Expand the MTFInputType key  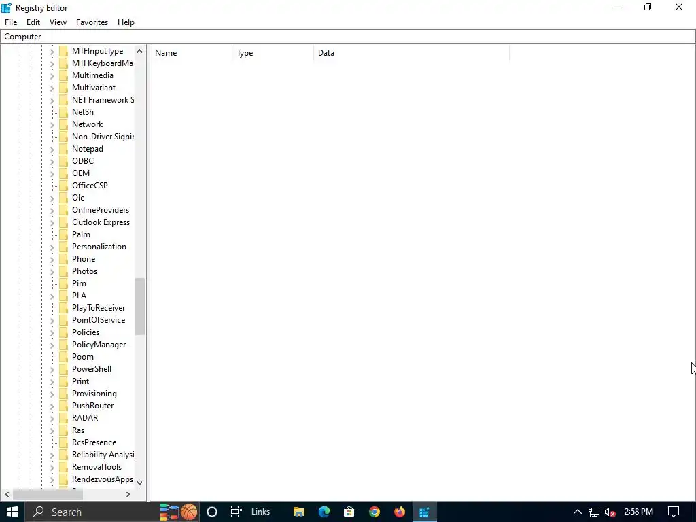pyautogui.click(x=52, y=52)
